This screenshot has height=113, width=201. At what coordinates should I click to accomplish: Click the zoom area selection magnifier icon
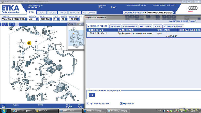pyautogui.click(x=10, y=24)
